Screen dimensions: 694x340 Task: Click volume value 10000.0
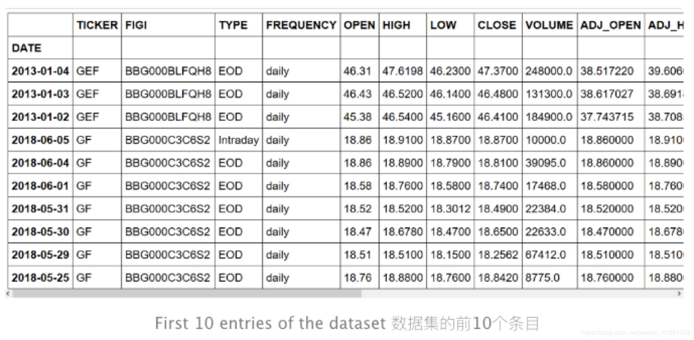pos(546,140)
